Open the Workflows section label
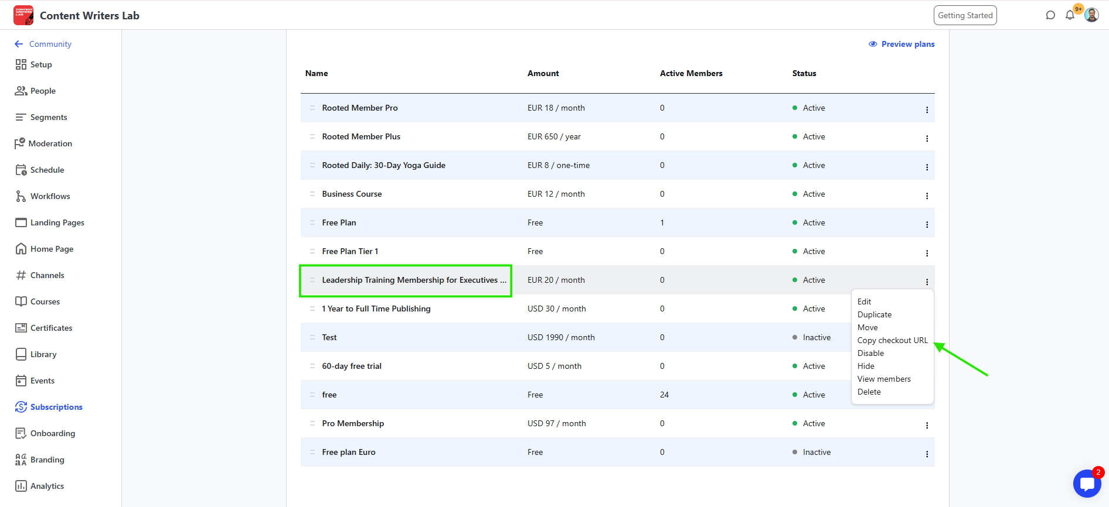Image resolution: width=1109 pixels, height=507 pixels. coord(50,196)
